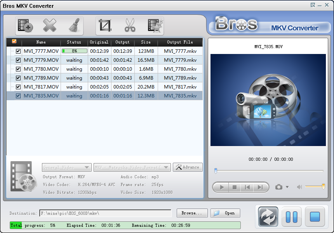Jump to next frame in preview
This screenshot has height=233, width=334.
[260, 187]
